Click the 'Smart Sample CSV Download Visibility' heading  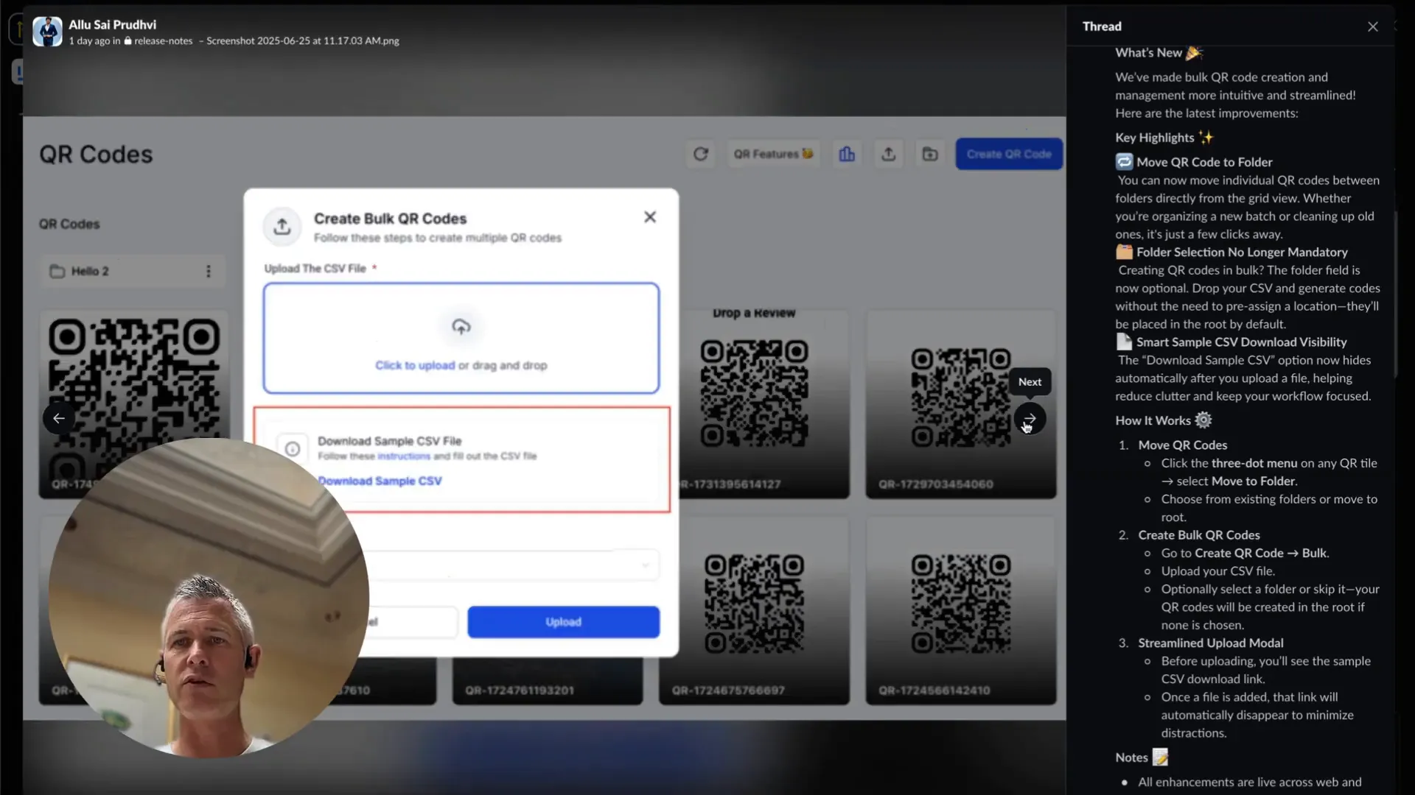click(x=1241, y=342)
